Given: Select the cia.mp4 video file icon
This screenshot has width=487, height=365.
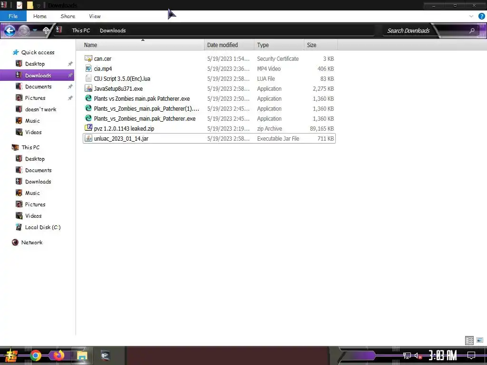Looking at the screenshot, I should pyautogui.click(x=88, y=68).
